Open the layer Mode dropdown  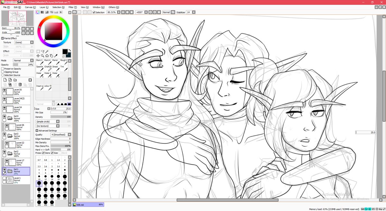23,60
